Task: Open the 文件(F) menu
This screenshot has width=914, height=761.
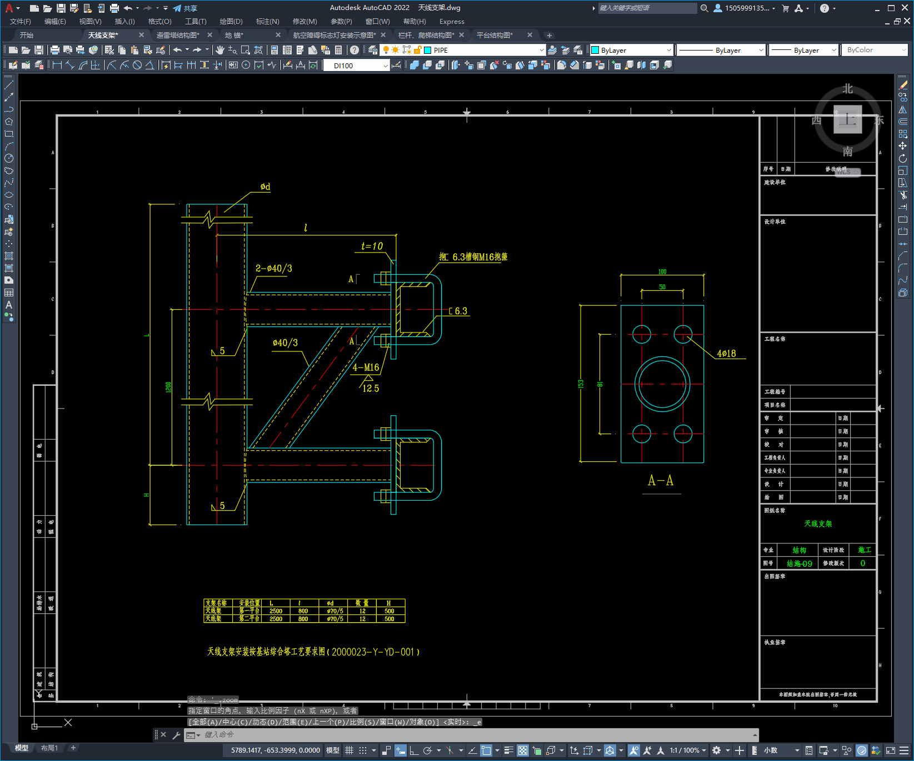Action: point(21,22)
